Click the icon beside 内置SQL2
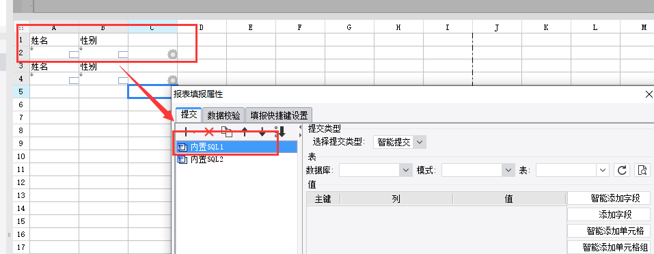 [182, 160]
